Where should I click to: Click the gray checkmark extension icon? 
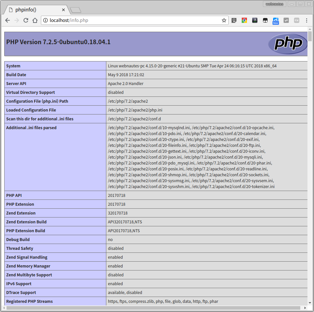click(286, 20)
